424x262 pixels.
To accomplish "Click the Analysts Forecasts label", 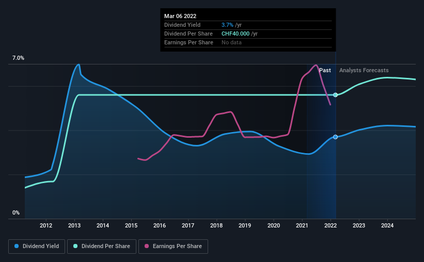I will [364, 71].
